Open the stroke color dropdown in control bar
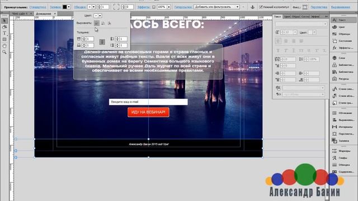The height and width of the screenshot is (201, 358). tap(93, 7)
